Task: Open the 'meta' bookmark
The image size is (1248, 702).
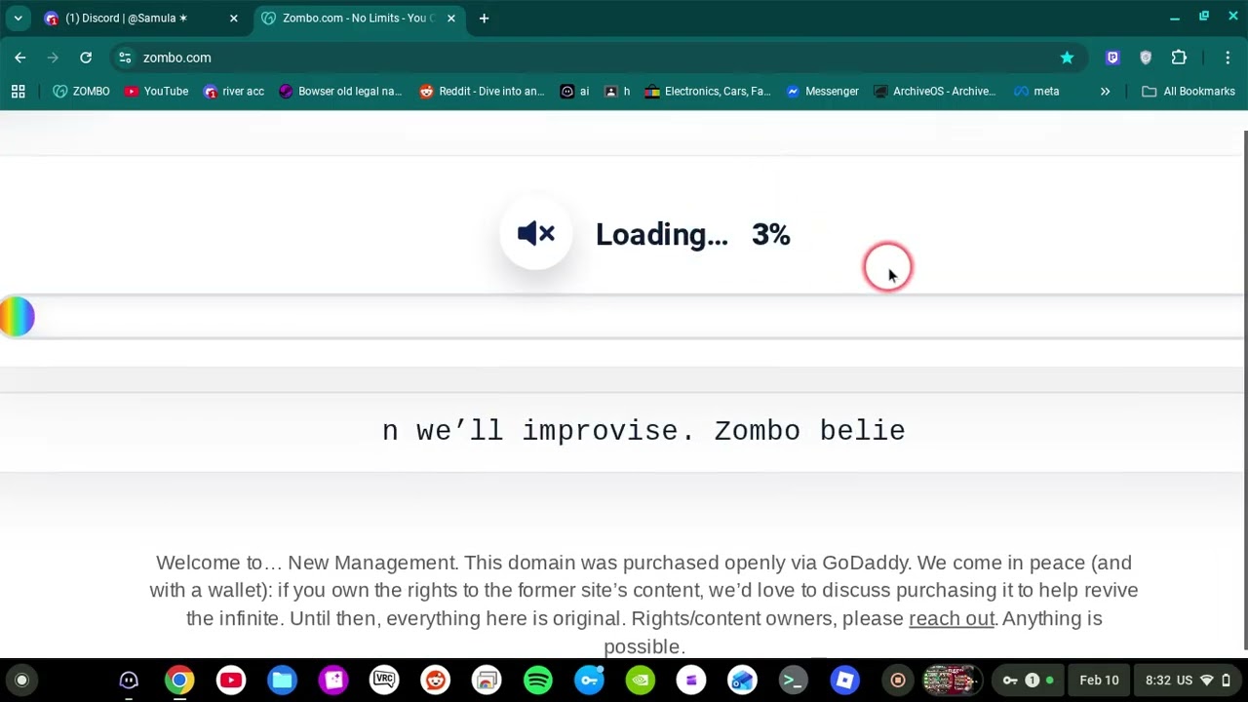Action: pos(1036,91)
